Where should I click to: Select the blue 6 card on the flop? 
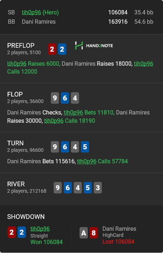[65, 98]
